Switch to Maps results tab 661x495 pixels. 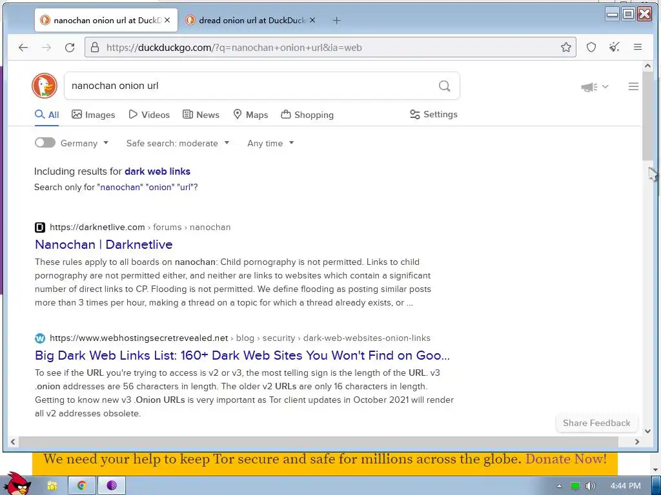[250, 115]
